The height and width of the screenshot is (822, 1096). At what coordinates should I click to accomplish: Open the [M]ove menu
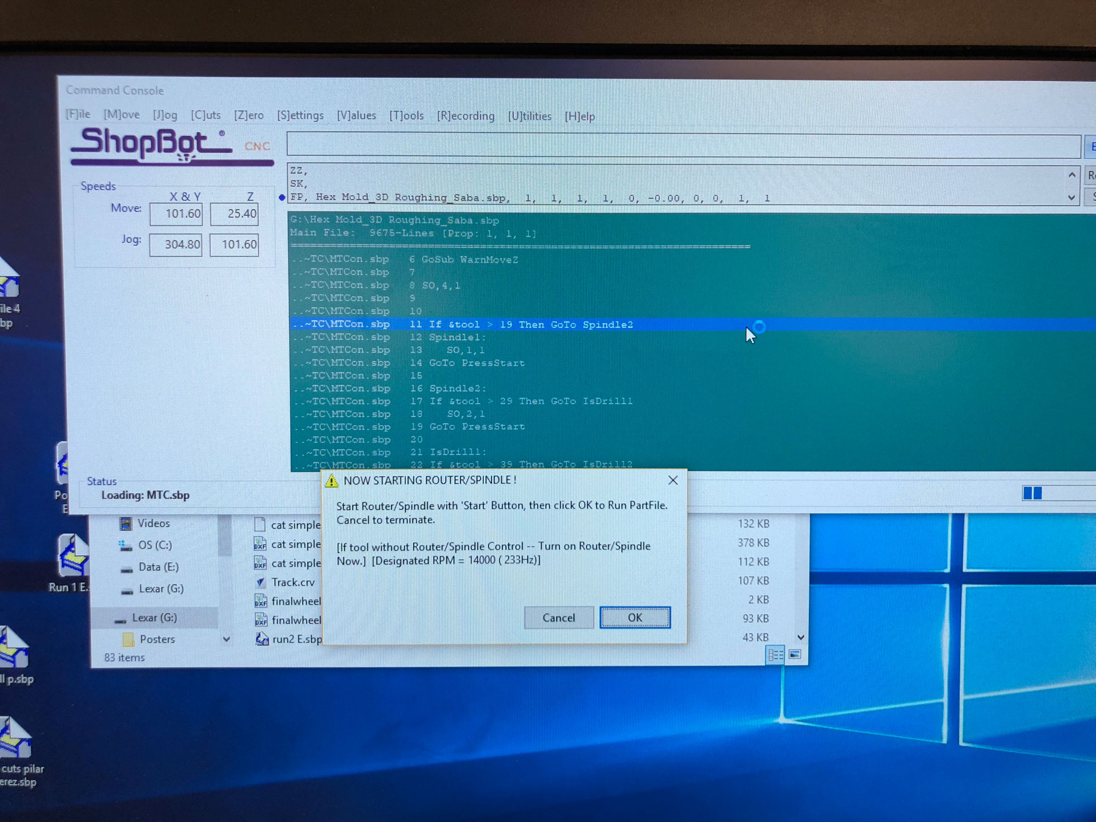[x=122, y=114]
